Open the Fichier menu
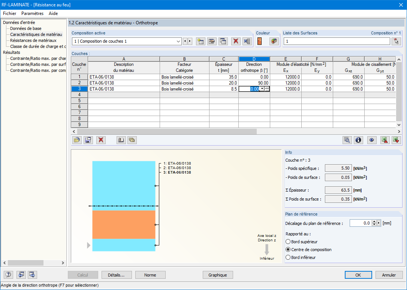Viewport: 407px width, 290px height. coord(10,13)
